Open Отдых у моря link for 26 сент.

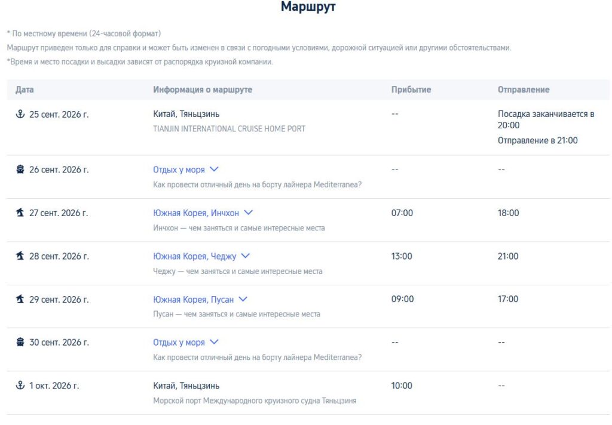coord(179,170)
